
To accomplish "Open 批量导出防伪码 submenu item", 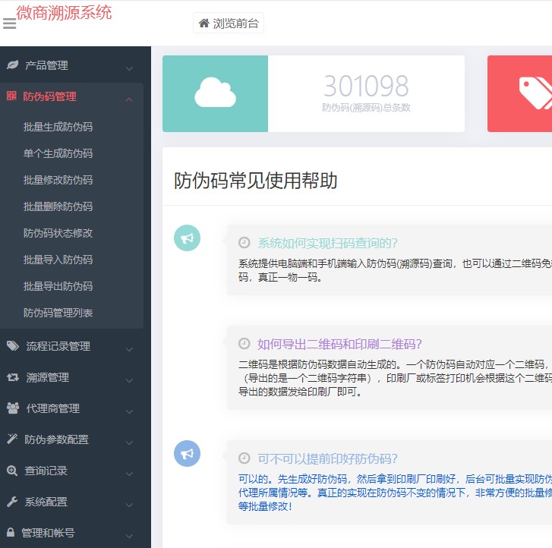I will [x=58, y=286].
